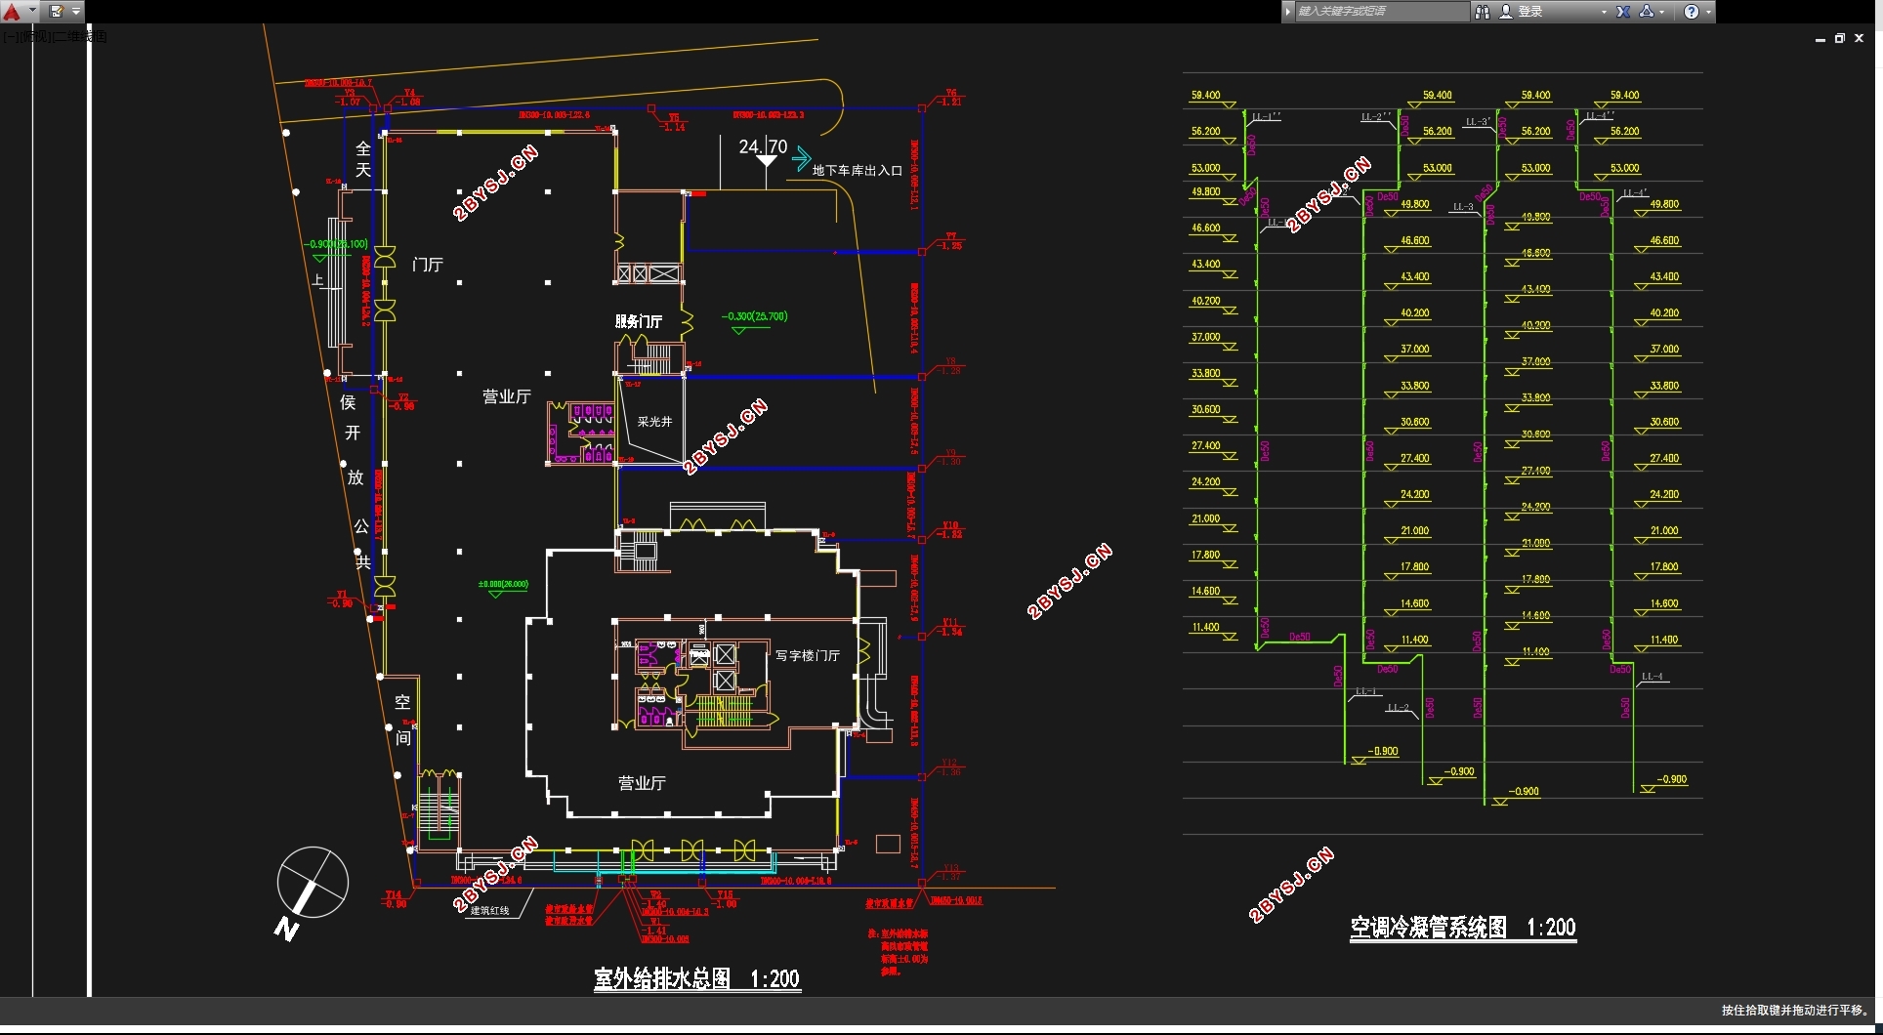
Task: Click the user silhouette sign-in icon
Action: tap(1506, 12)
